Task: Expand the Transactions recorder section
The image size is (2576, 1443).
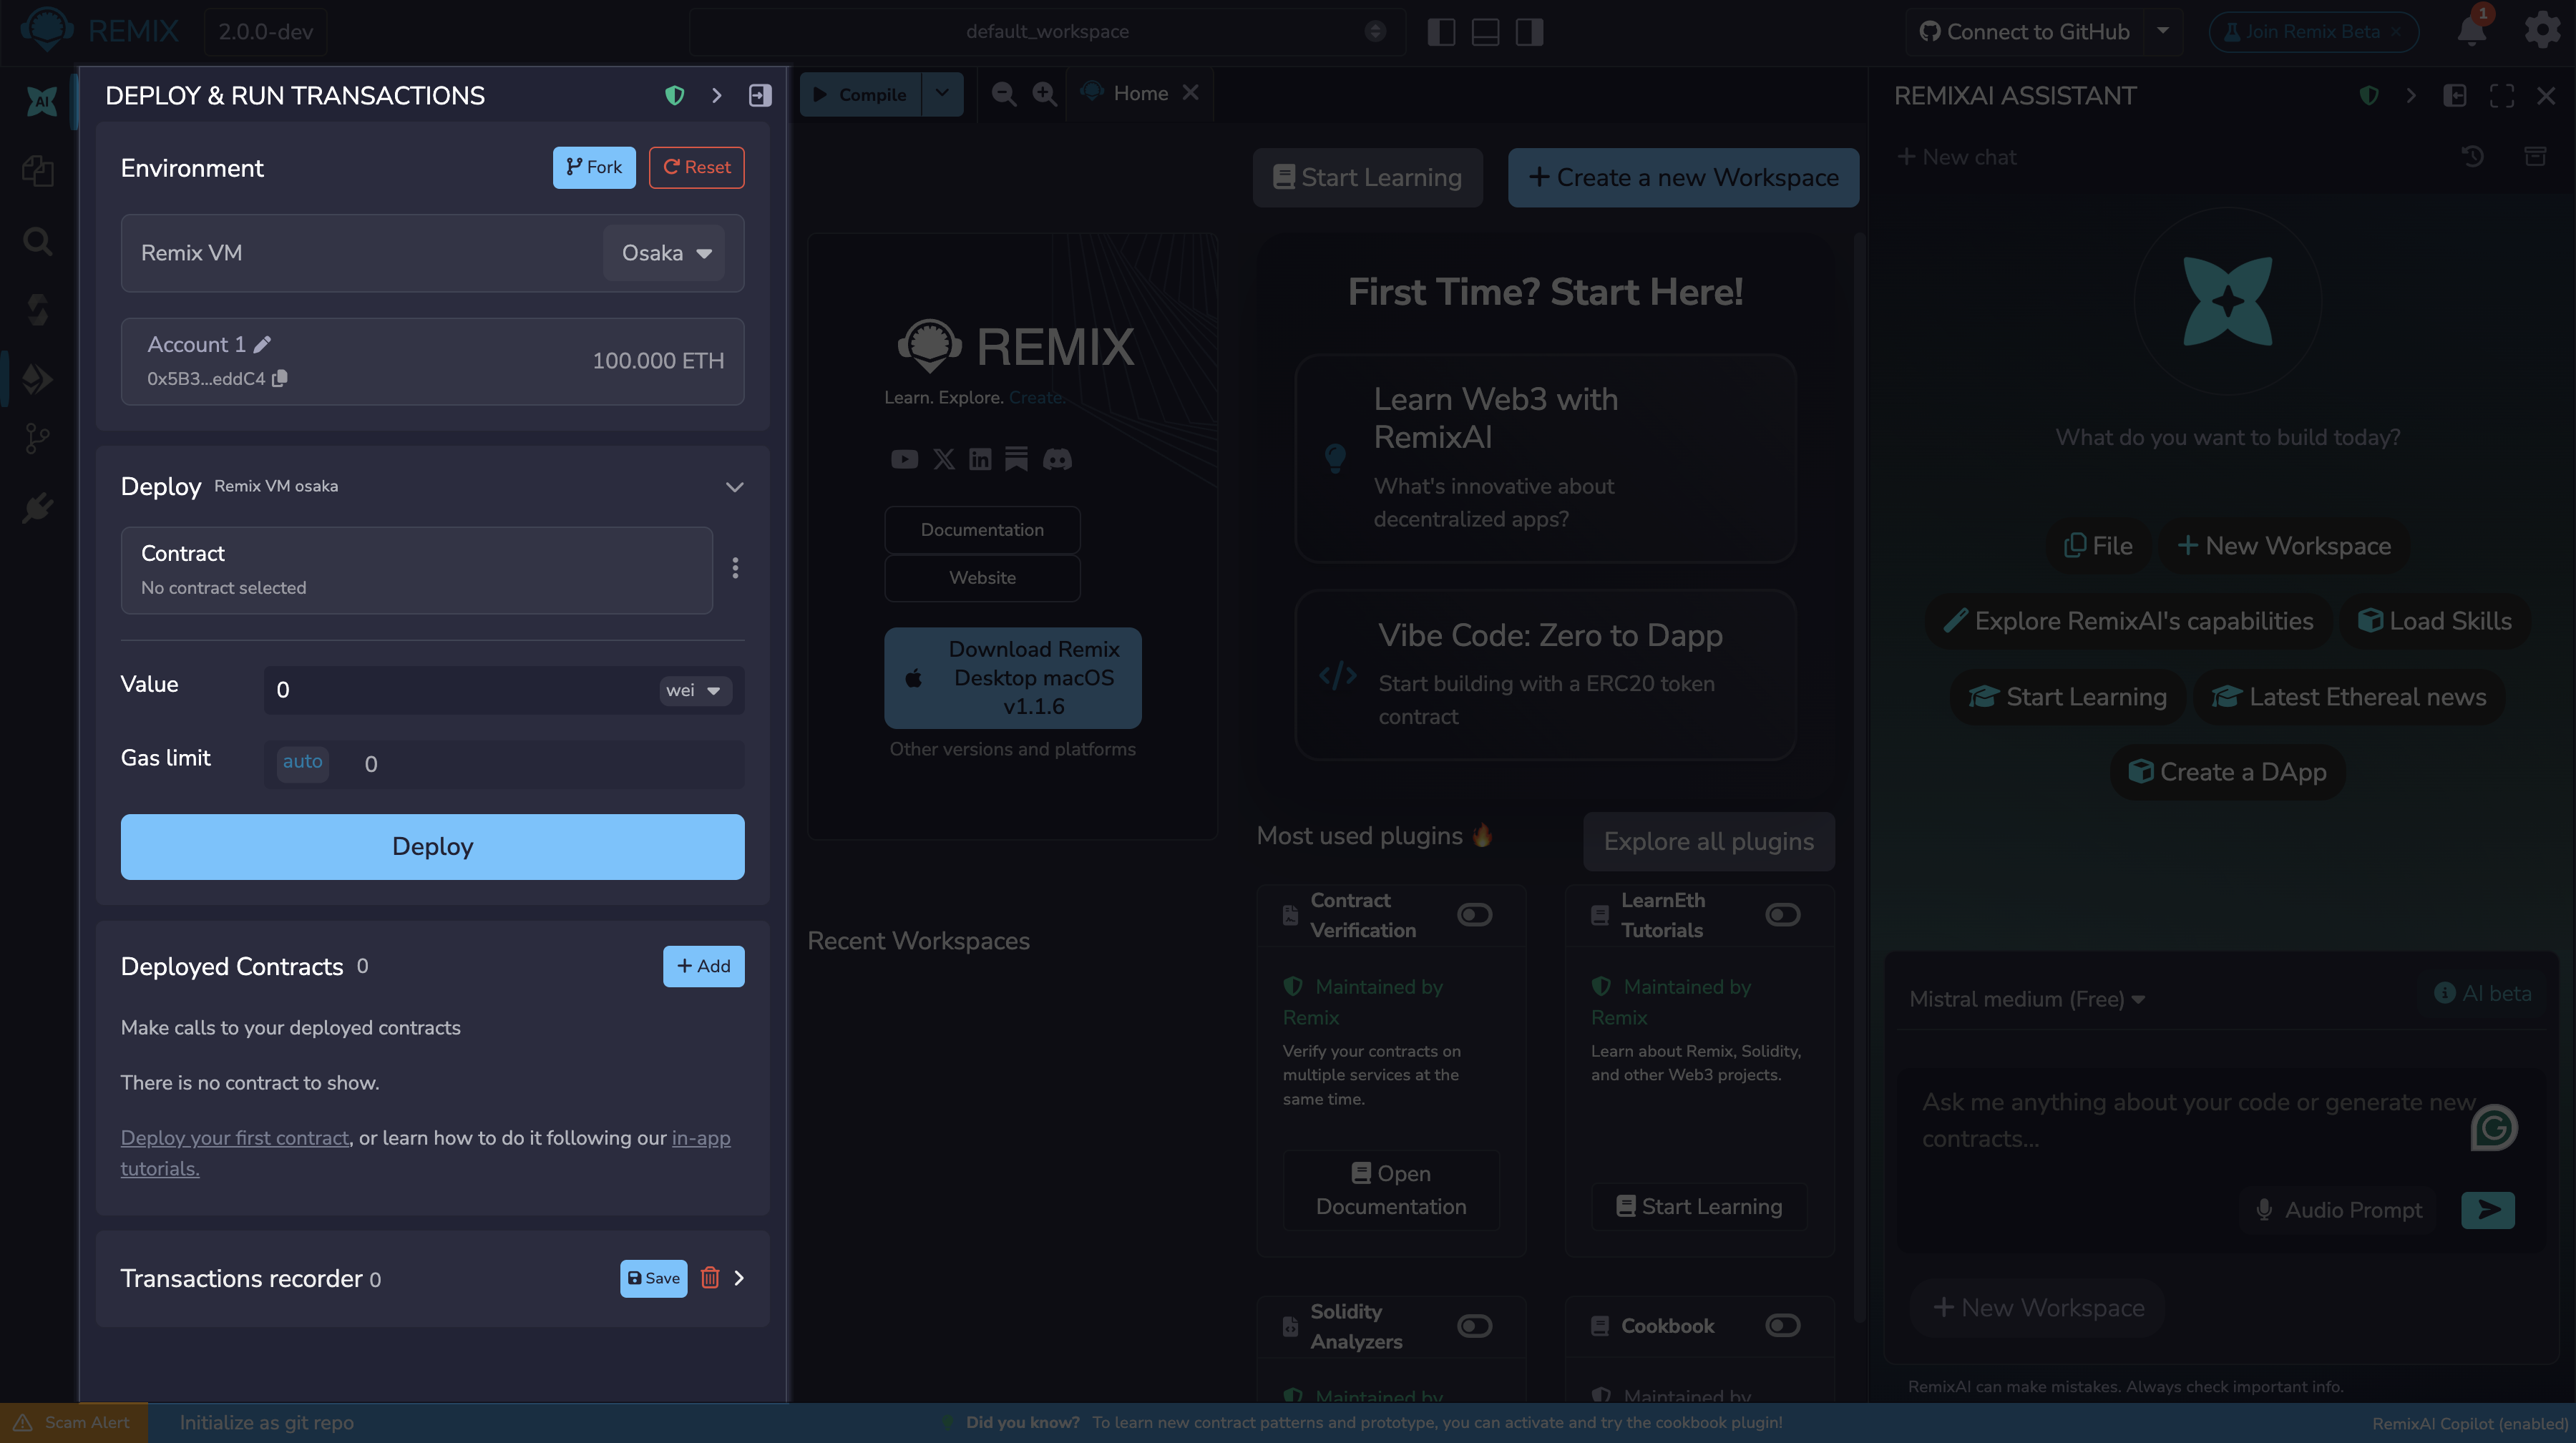Action: point(739,1278)
